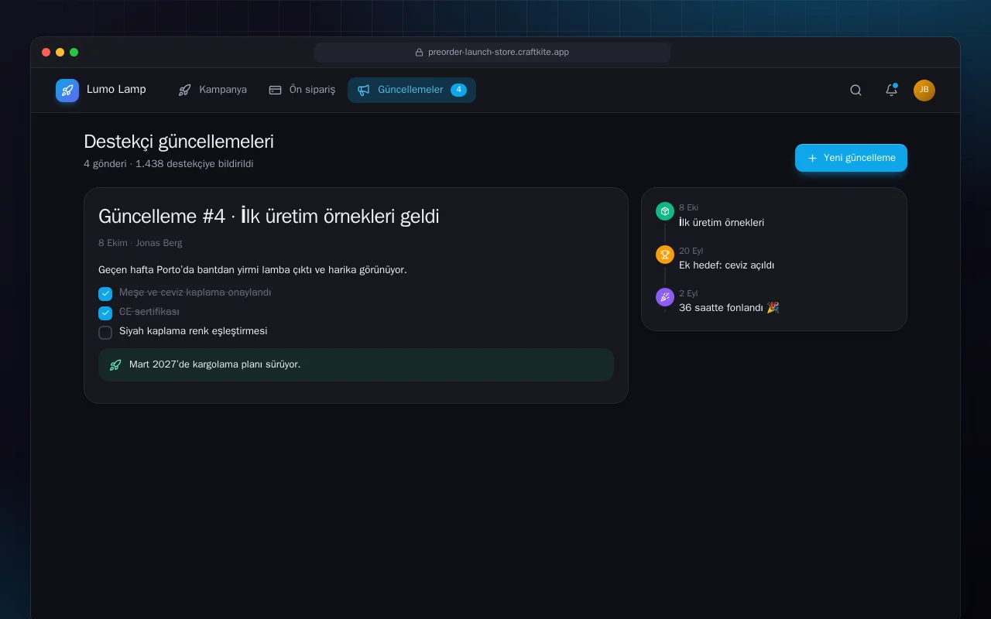Click the Lumo Lamp rocket logo icon

click(67, 91)
